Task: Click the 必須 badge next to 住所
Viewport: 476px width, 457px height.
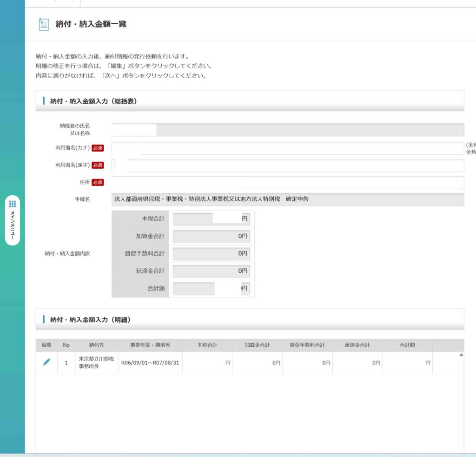Action: (x=98, y=182)
